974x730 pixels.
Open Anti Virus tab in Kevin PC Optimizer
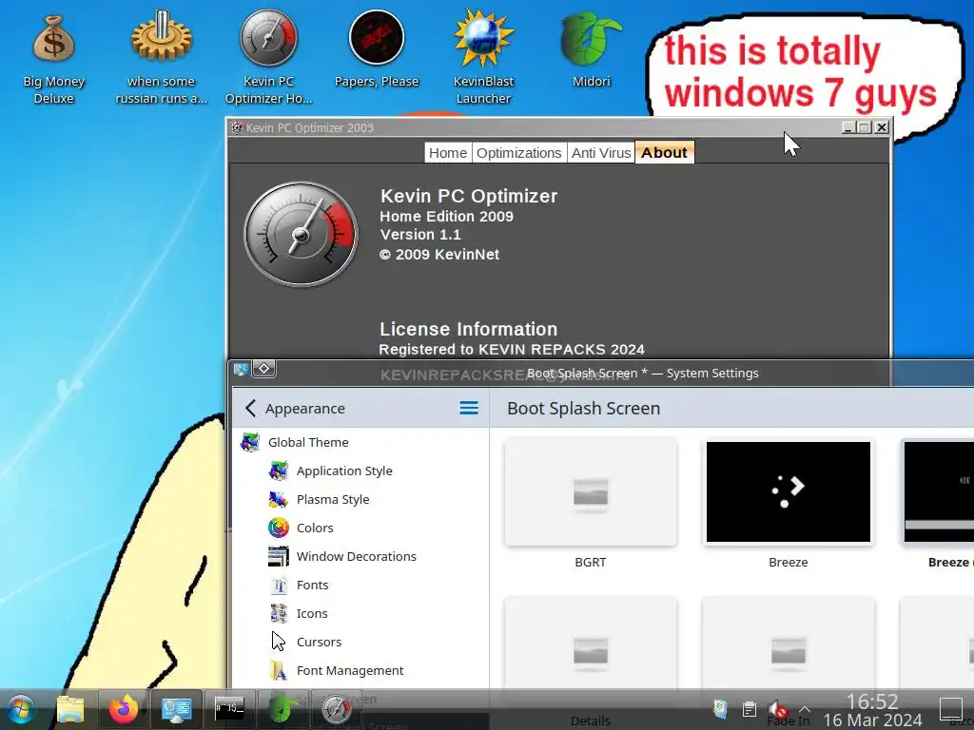tap(601, 153)
